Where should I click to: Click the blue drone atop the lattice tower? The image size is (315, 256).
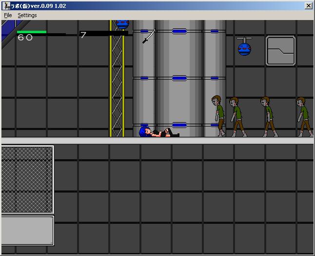coord(122,23)
